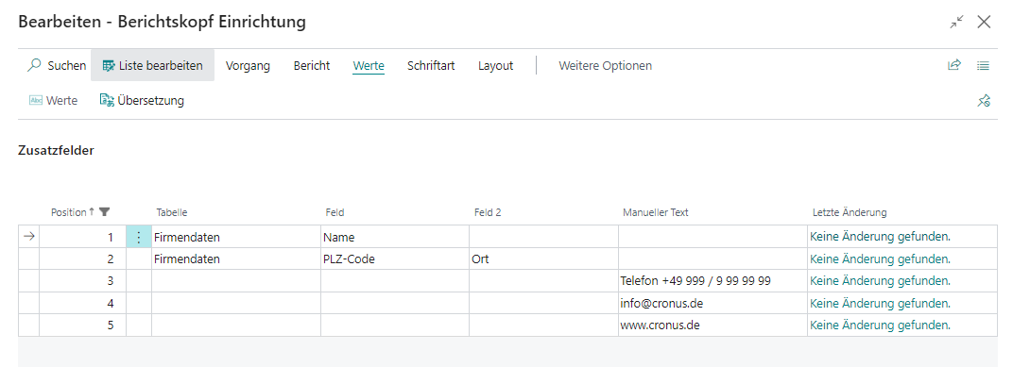Show Weitere Optionen

605,66
